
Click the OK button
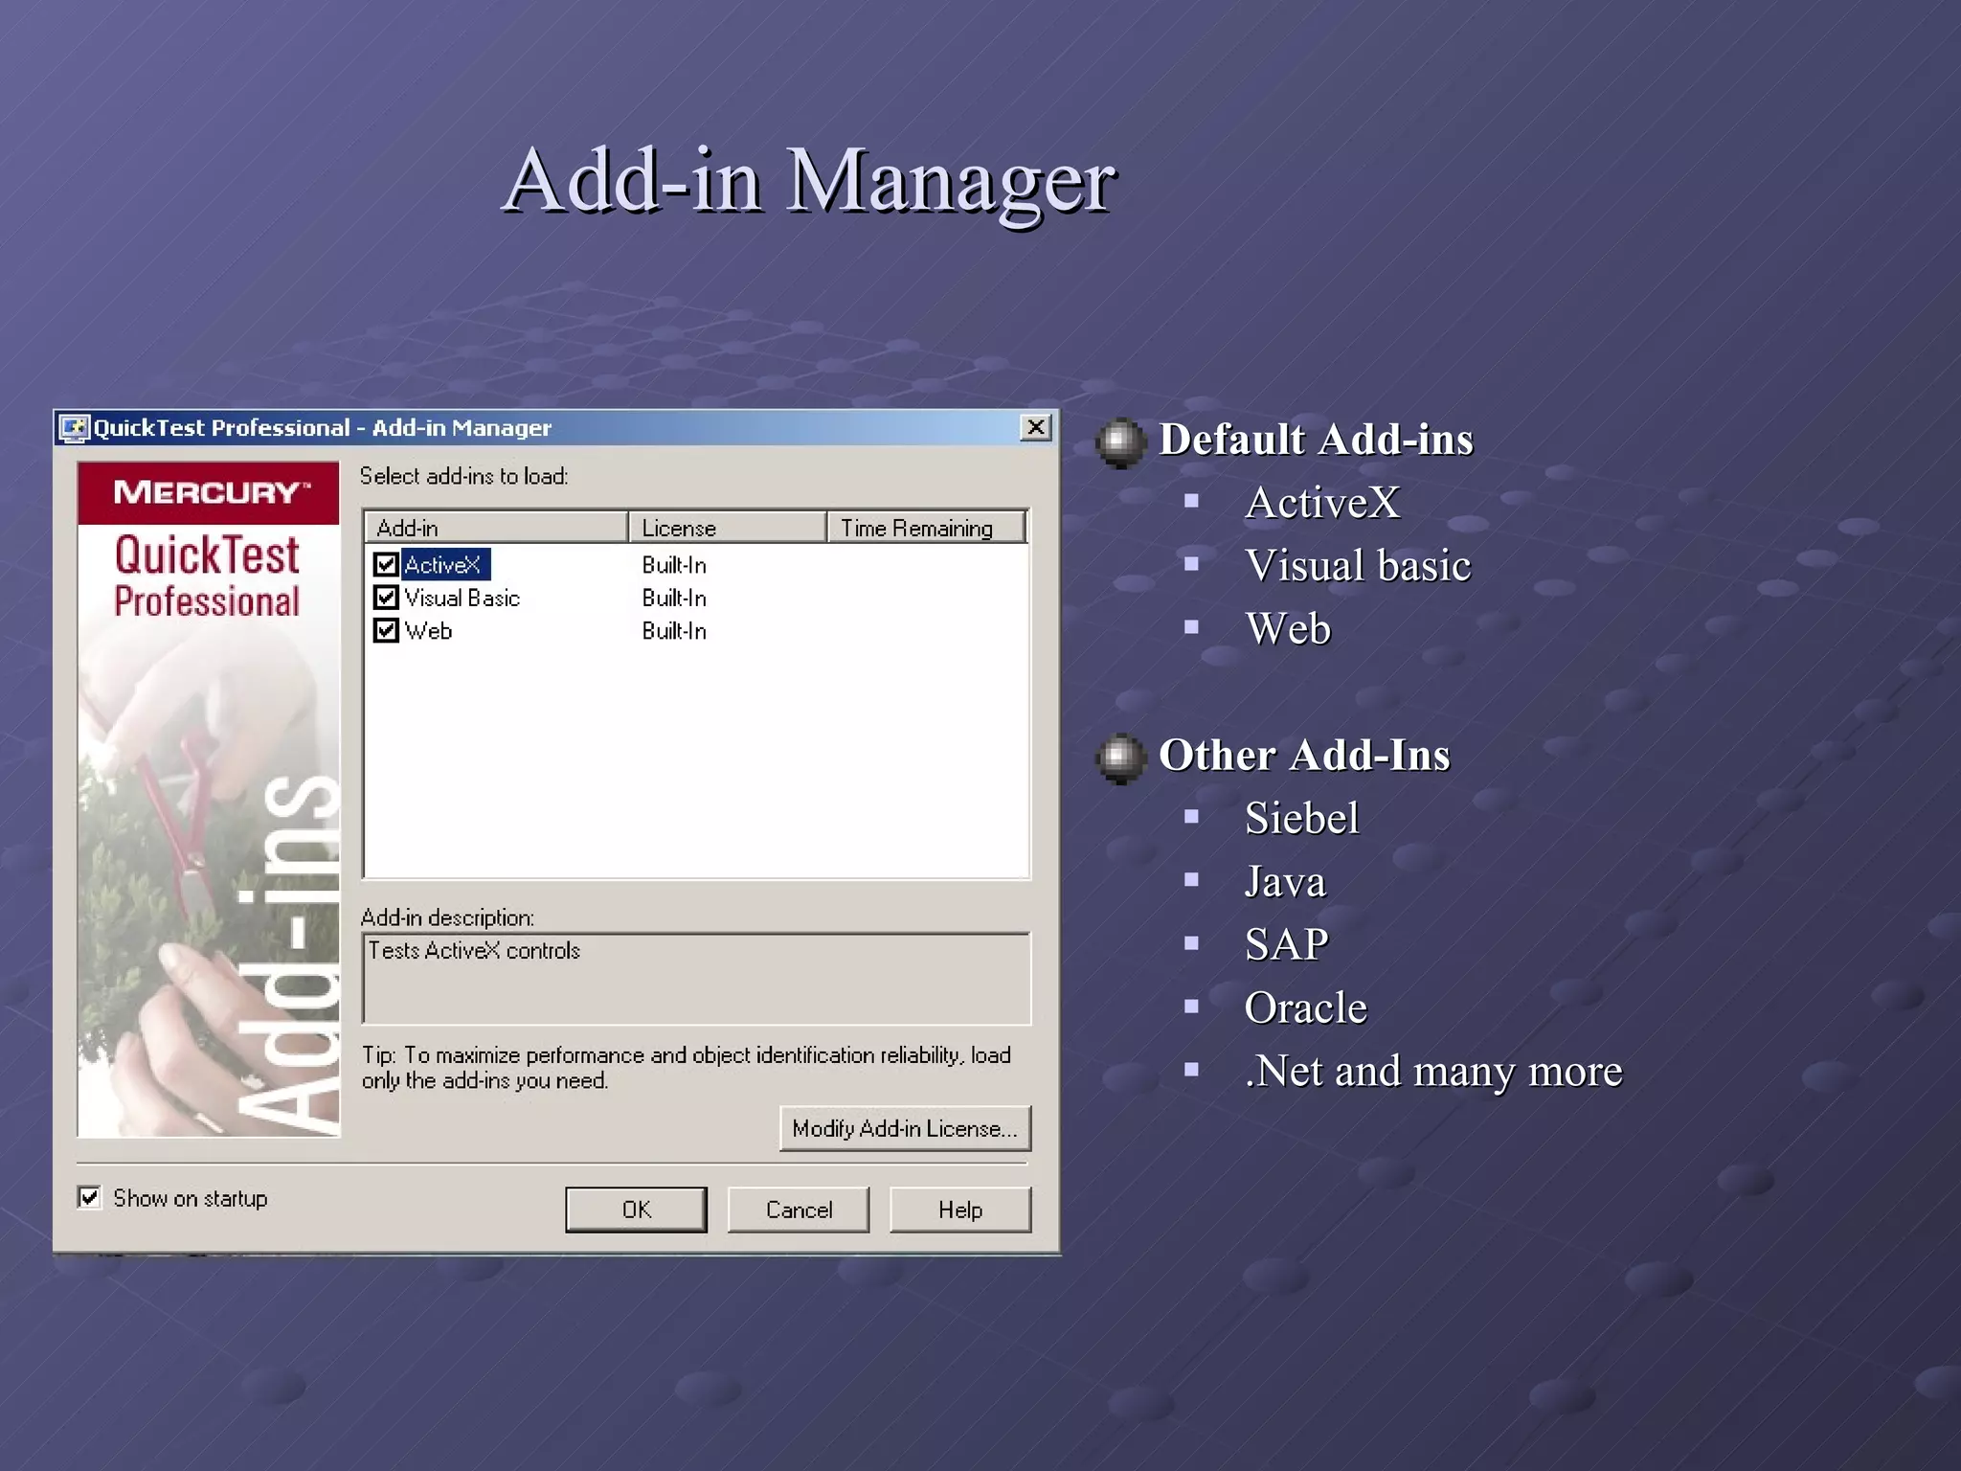[636, 1210]
